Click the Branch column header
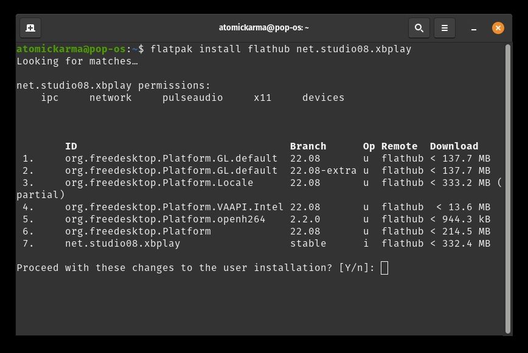 coord(308,146)
